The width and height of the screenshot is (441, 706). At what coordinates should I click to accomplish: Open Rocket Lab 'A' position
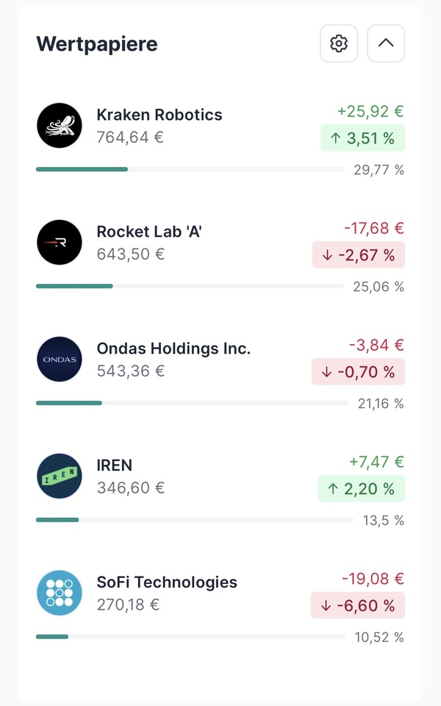pos(149,232)
